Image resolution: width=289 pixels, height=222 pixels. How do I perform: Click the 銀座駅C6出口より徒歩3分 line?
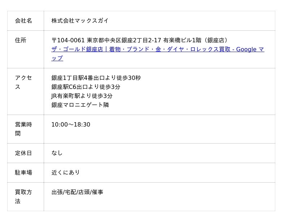(86, 87)
